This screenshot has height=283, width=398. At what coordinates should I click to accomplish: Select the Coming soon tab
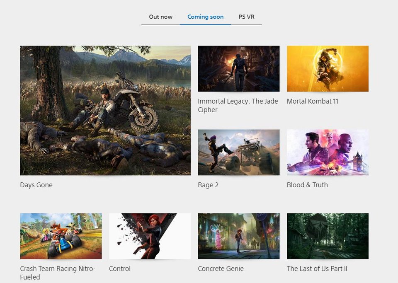point(205,17)
